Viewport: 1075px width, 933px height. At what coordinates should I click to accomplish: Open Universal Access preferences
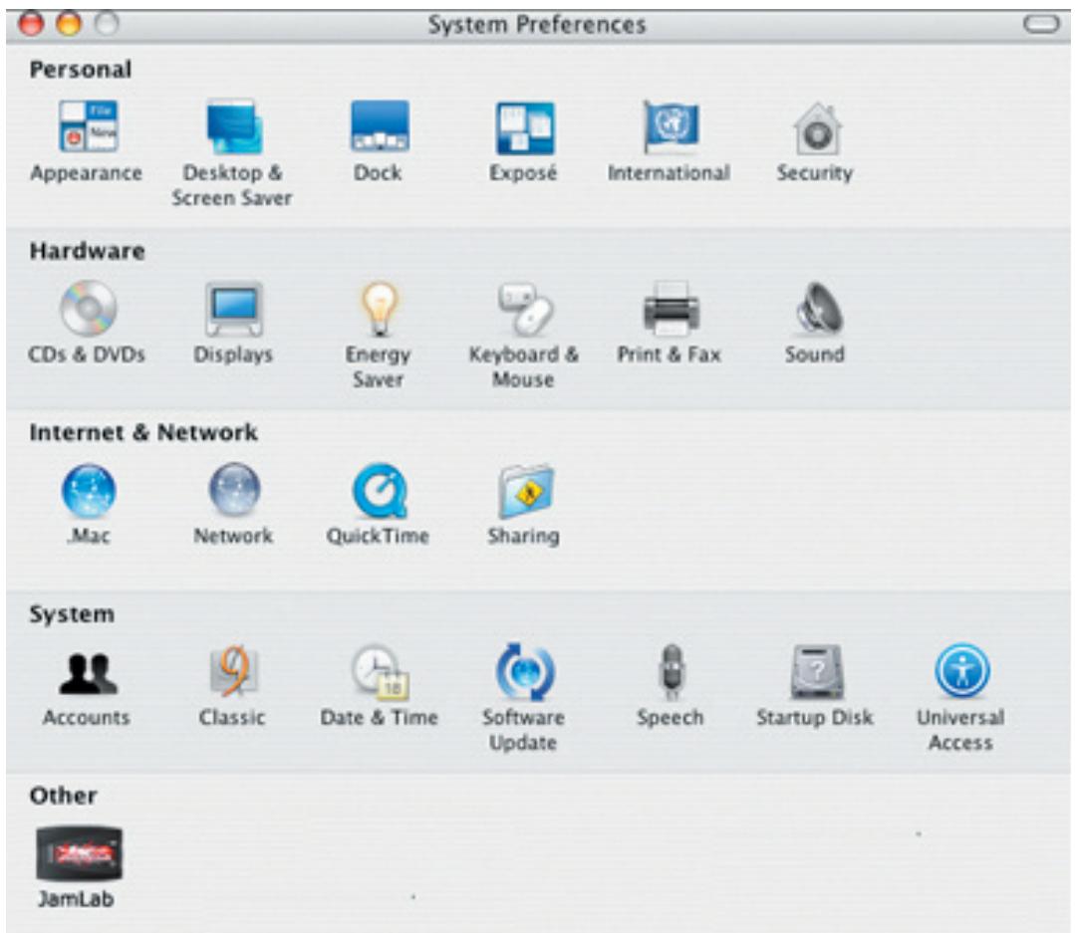point(962,671)
